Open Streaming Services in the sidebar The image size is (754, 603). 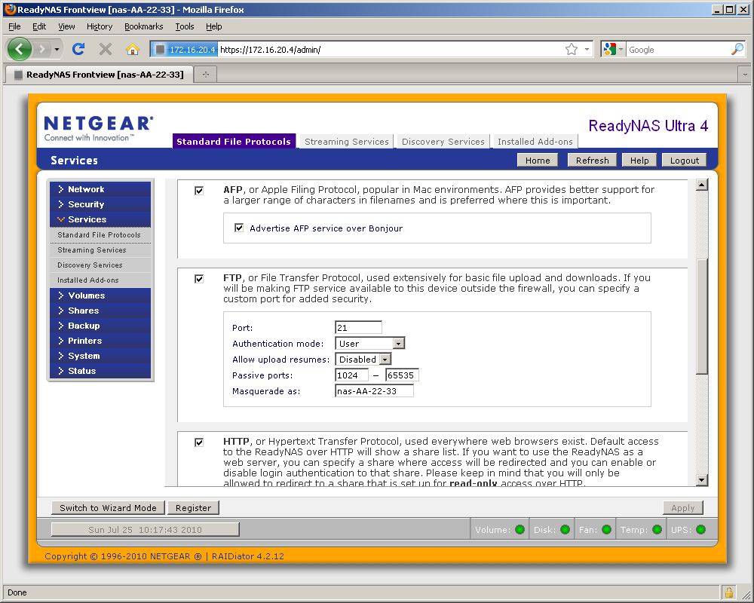coord(100,250)
